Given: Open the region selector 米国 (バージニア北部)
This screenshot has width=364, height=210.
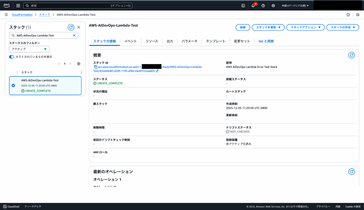Looking at the screenshot, I should pos(295,6).
